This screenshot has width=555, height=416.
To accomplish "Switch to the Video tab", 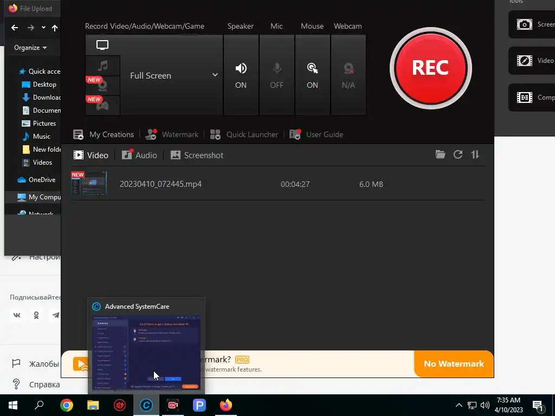I will (91, 155).
